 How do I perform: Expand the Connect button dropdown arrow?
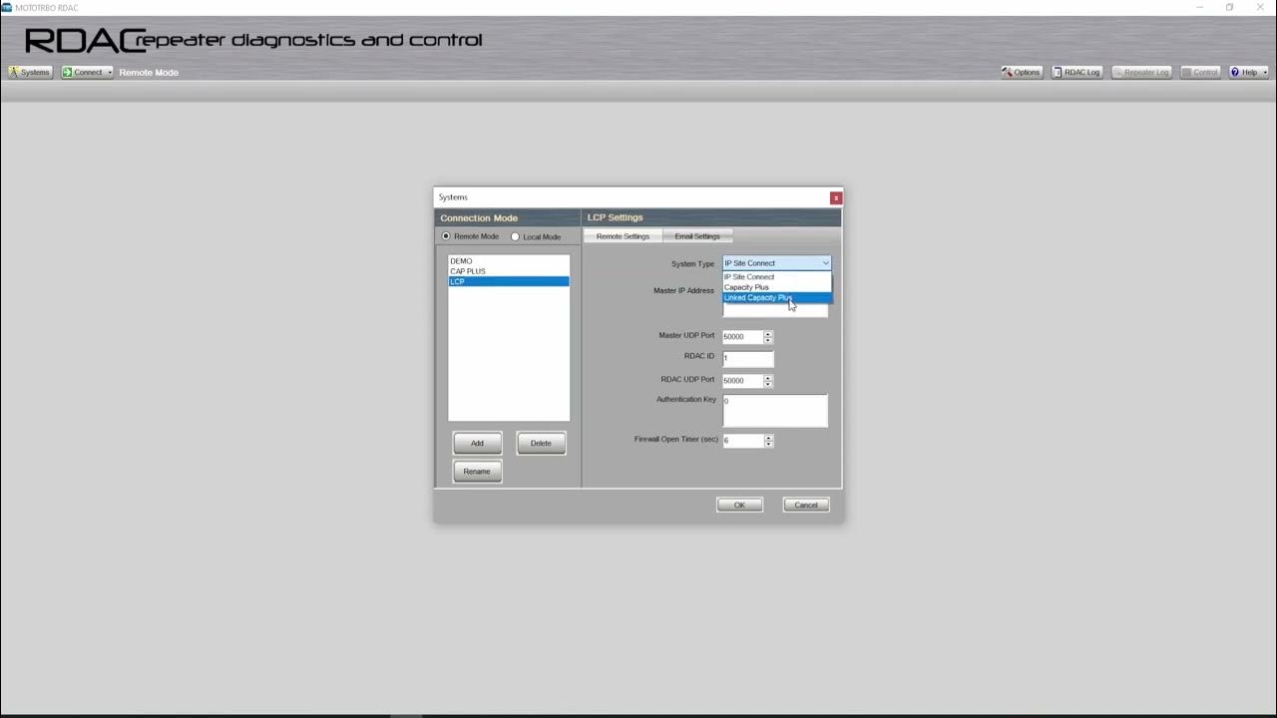pos(109,72)
